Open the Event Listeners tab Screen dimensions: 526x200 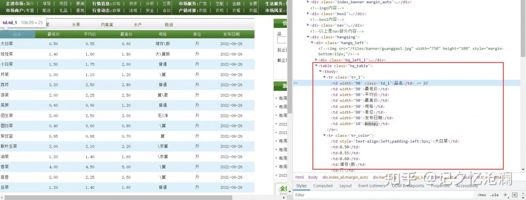point(372,186)
